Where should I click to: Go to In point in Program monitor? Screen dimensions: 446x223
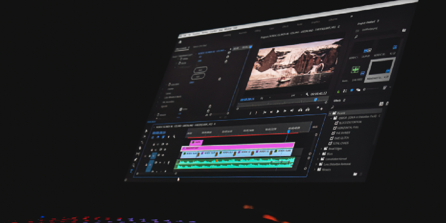pos(265,112)
